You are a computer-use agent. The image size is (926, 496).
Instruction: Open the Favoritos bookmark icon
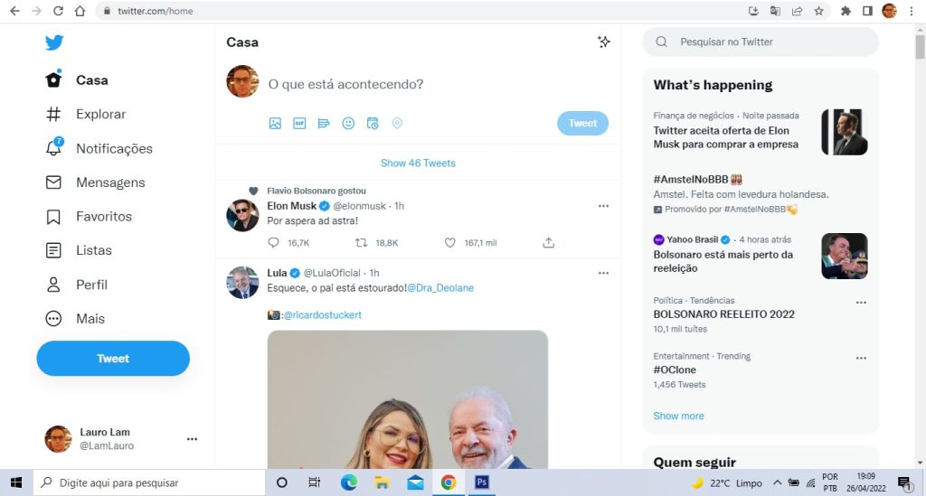click(x=53, y=217)
